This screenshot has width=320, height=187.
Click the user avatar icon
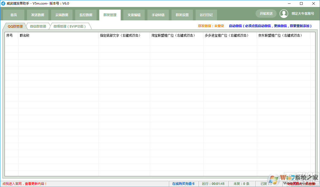coord(284,14)
